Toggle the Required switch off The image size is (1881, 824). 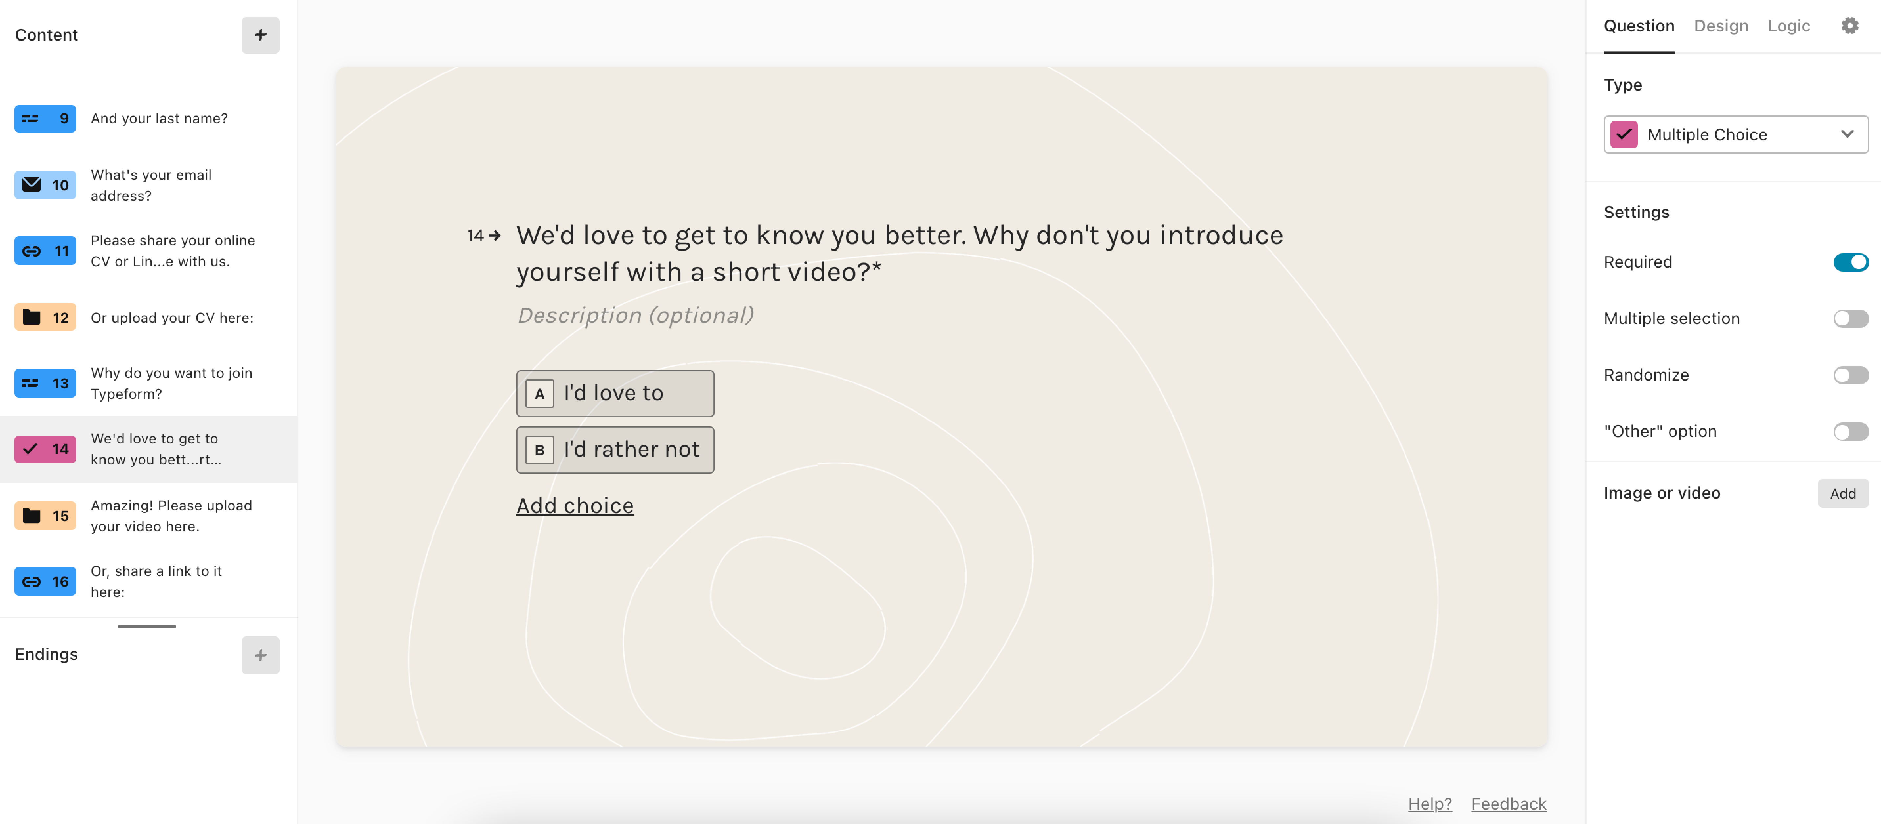point(1850,262)
